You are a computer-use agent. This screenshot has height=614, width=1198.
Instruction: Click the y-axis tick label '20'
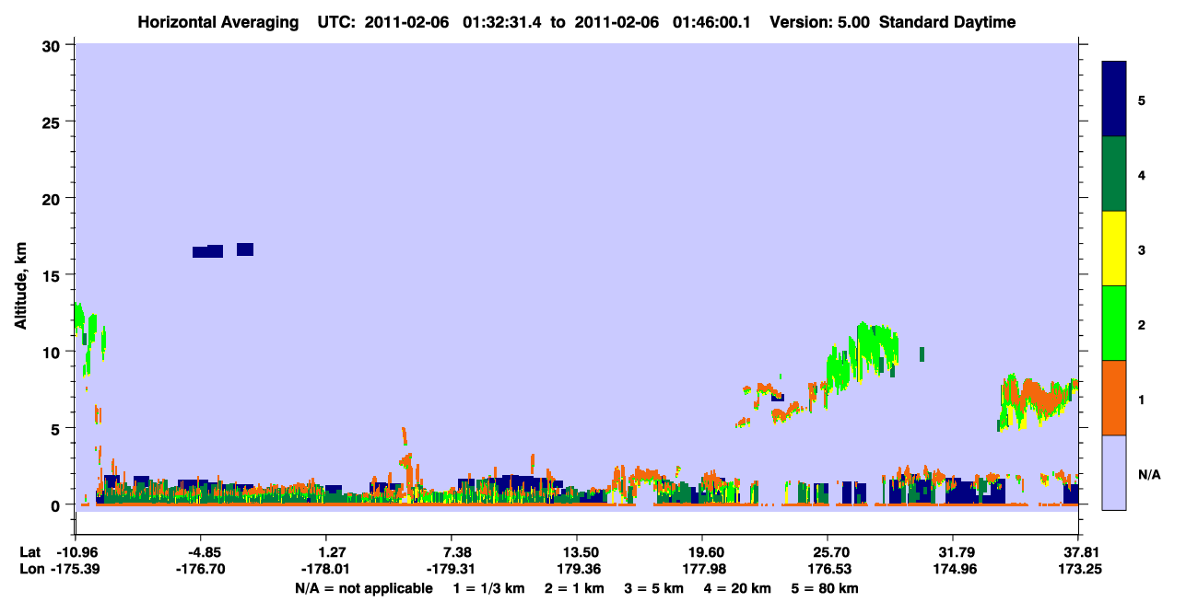coord(53,199)
